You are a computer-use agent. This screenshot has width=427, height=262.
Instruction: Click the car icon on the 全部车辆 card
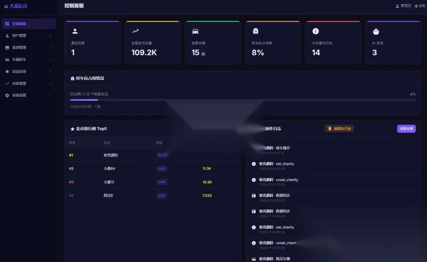tap(195, 32)
